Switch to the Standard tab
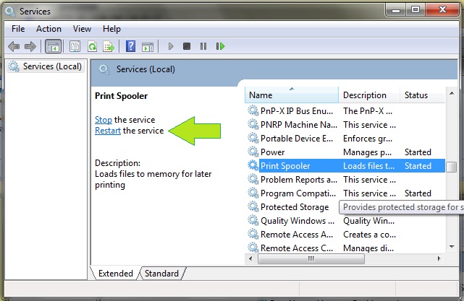Viewport: 464px width, 301px height. pos(161,274)
